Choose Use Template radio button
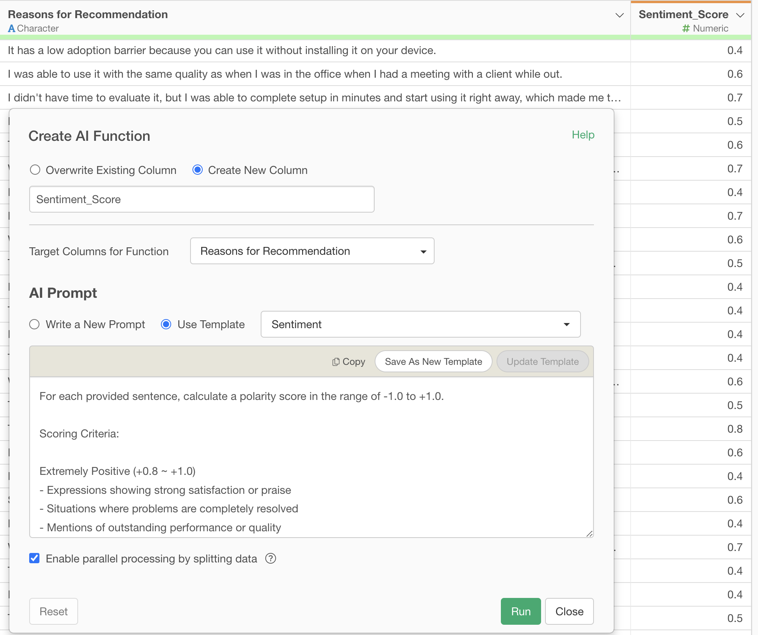This screenshot has width=758, height=635. (166, 324)
